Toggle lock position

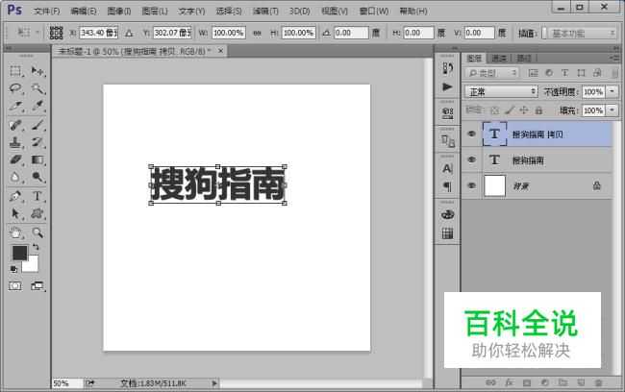[x=524, y=110]
